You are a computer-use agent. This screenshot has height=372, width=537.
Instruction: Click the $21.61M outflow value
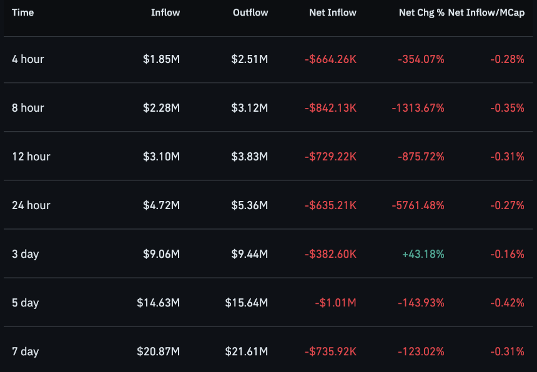(247, 351)
